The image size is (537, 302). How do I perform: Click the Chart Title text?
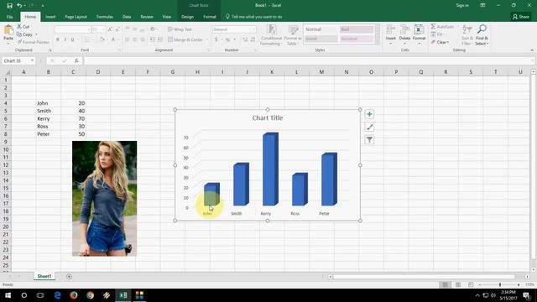(x=268, y=118)
